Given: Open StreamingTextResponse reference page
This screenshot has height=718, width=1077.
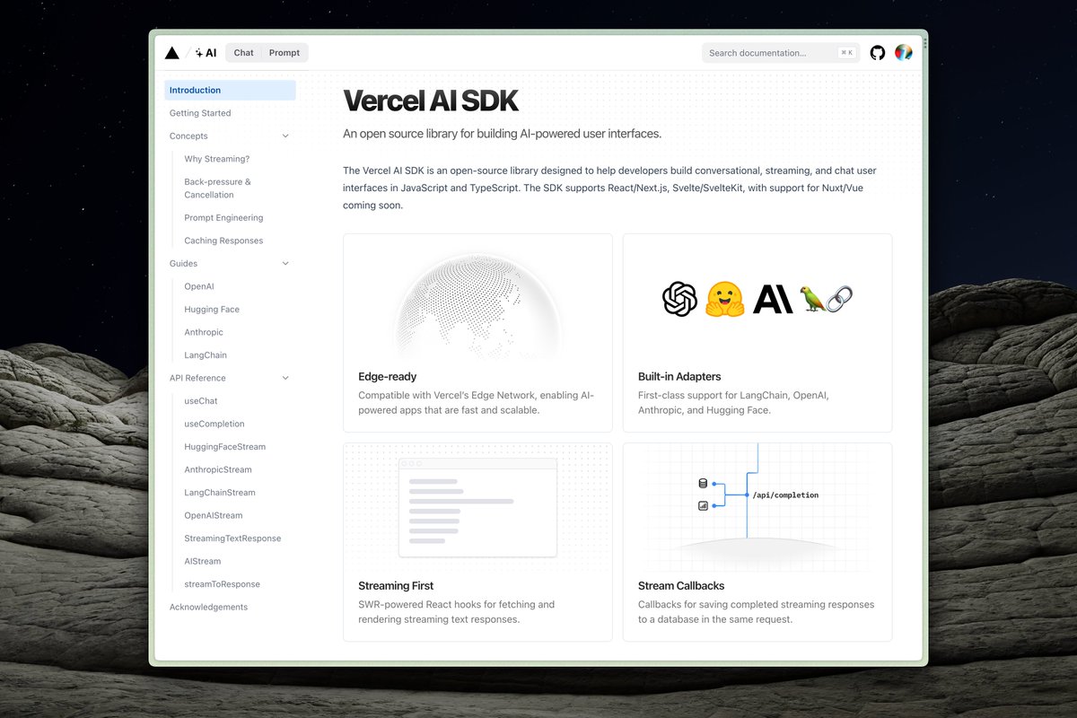Looking at the screenshot, I should point(232,538).
